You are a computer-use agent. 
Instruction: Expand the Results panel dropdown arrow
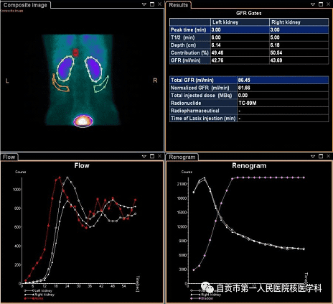pyautogui.click(x=313, y=4)
